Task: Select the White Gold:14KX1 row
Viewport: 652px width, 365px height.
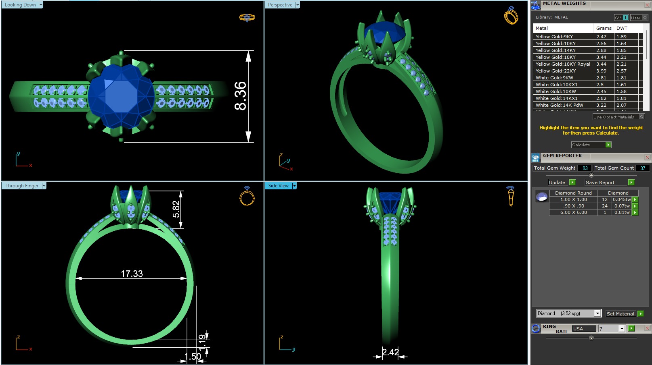Action: (588, 98)
